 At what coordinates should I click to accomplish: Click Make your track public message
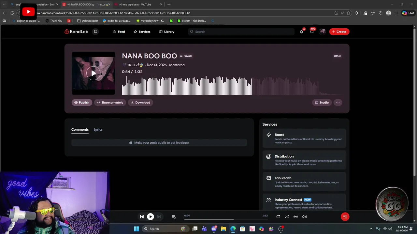159,143
